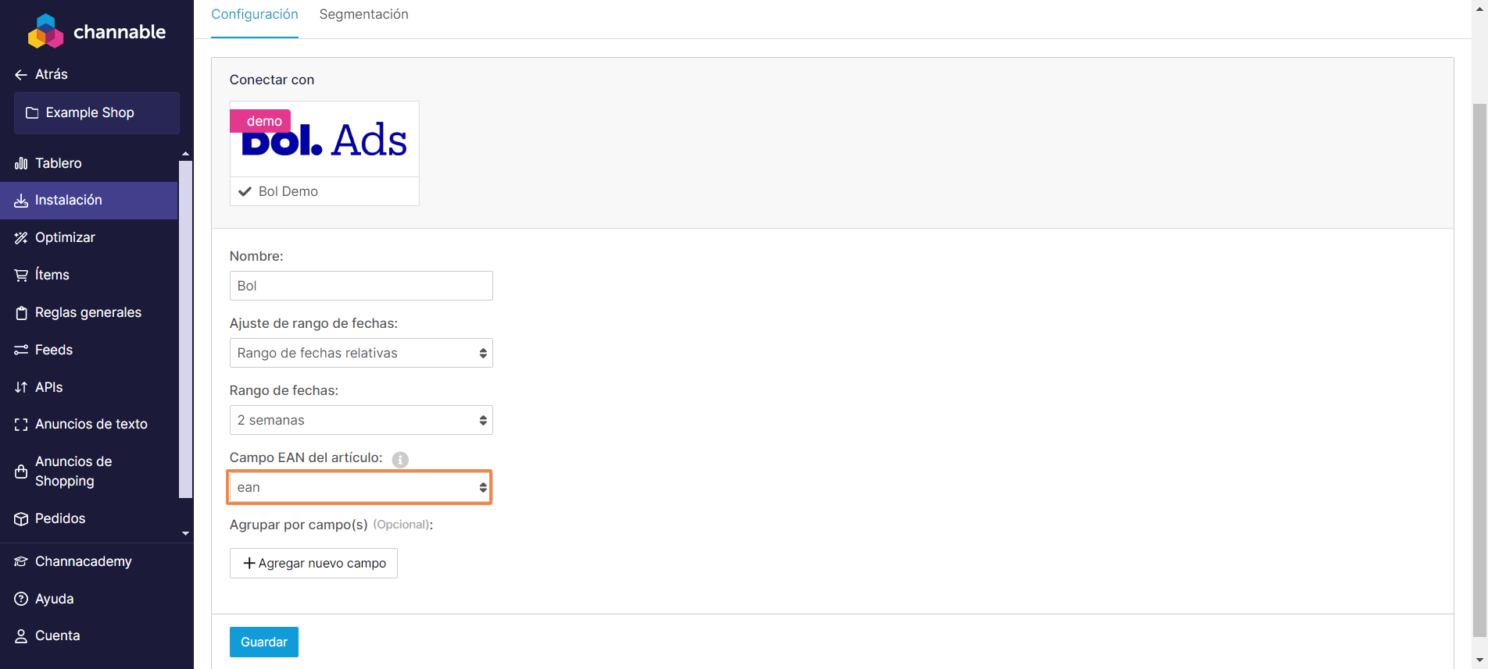Open the 2 semanas date range dropdown

(x=361, y=420)
